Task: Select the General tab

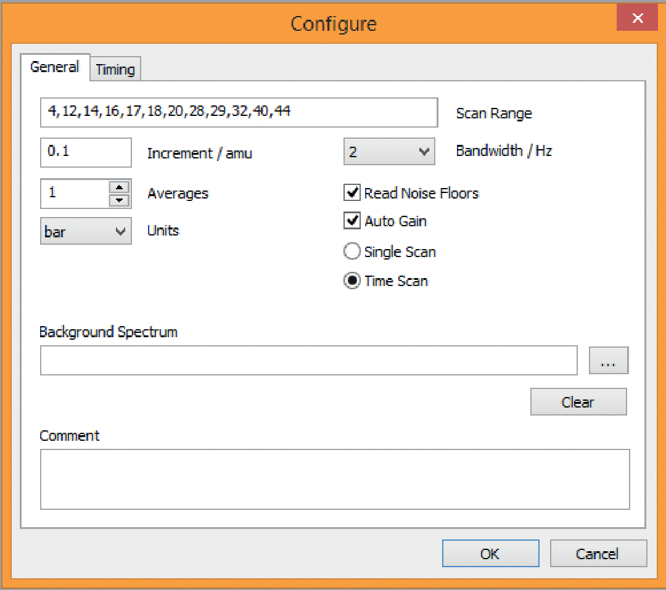Action: [55, 67]
